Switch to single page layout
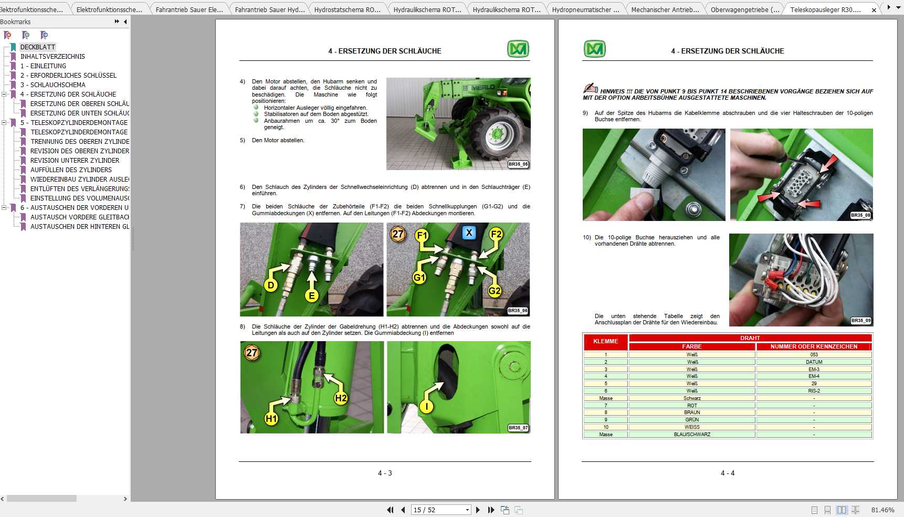Viewport: 904px width, 517px height. 814,510
